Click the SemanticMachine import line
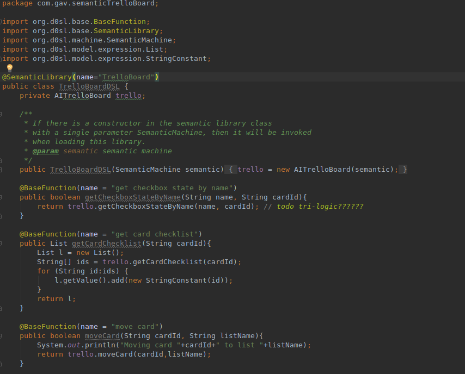465x374 pixels. [x=89, y=40]
